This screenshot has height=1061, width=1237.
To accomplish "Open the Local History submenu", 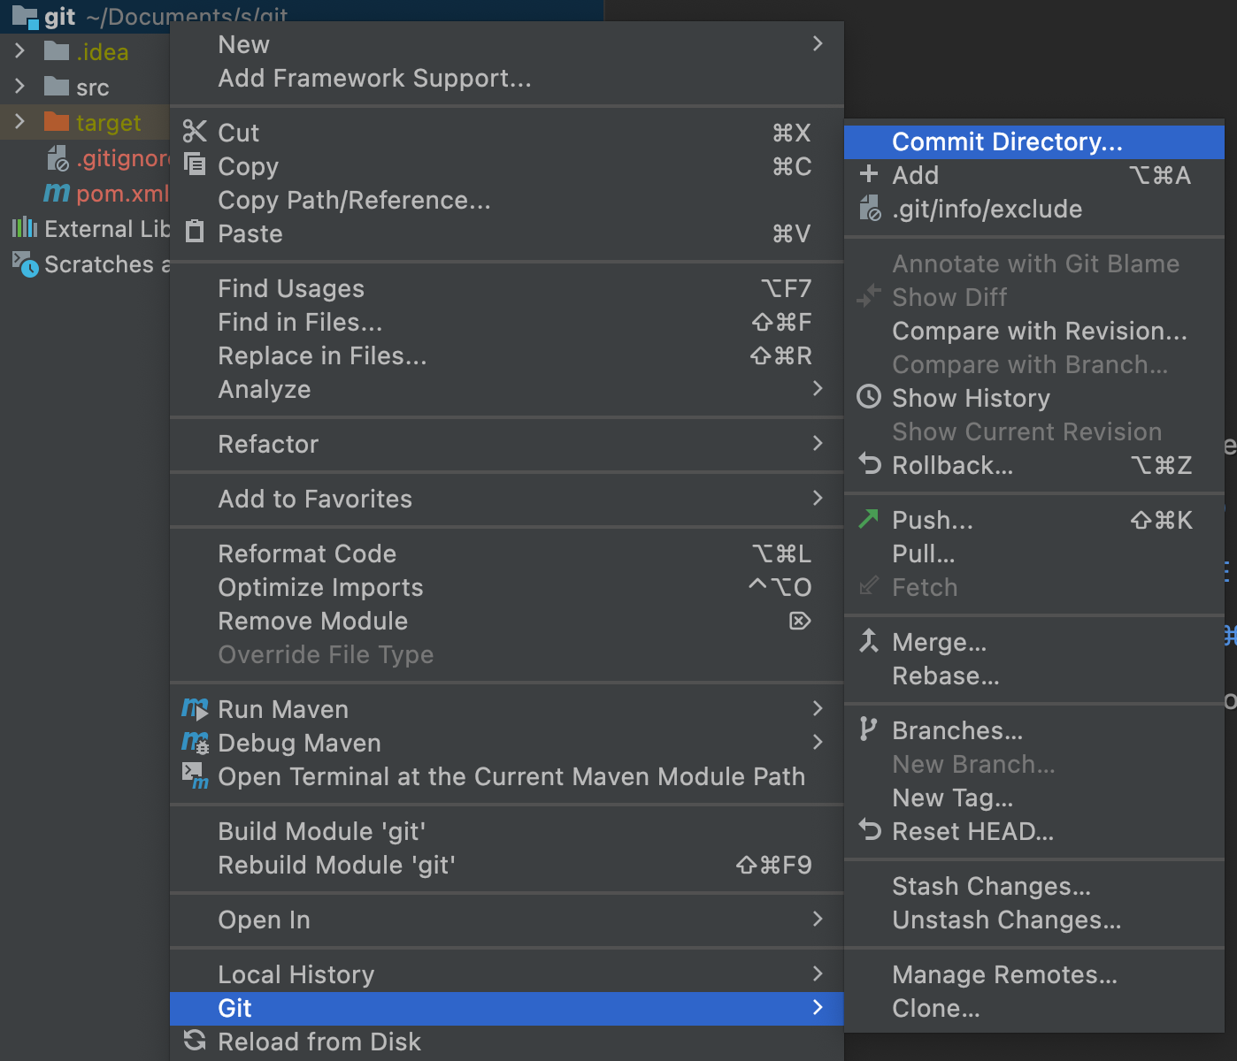I will point(296,974).
